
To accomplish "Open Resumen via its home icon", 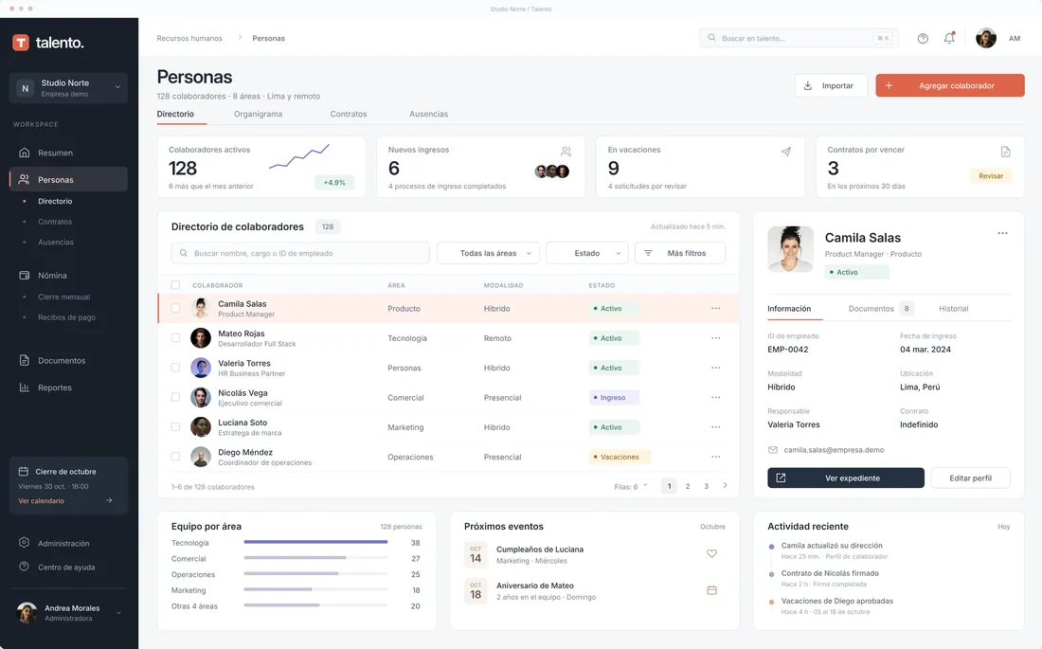I will point(25,153).
